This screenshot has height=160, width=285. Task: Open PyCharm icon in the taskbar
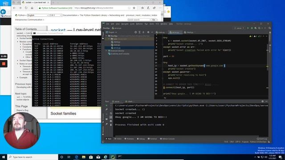(113, 157)
